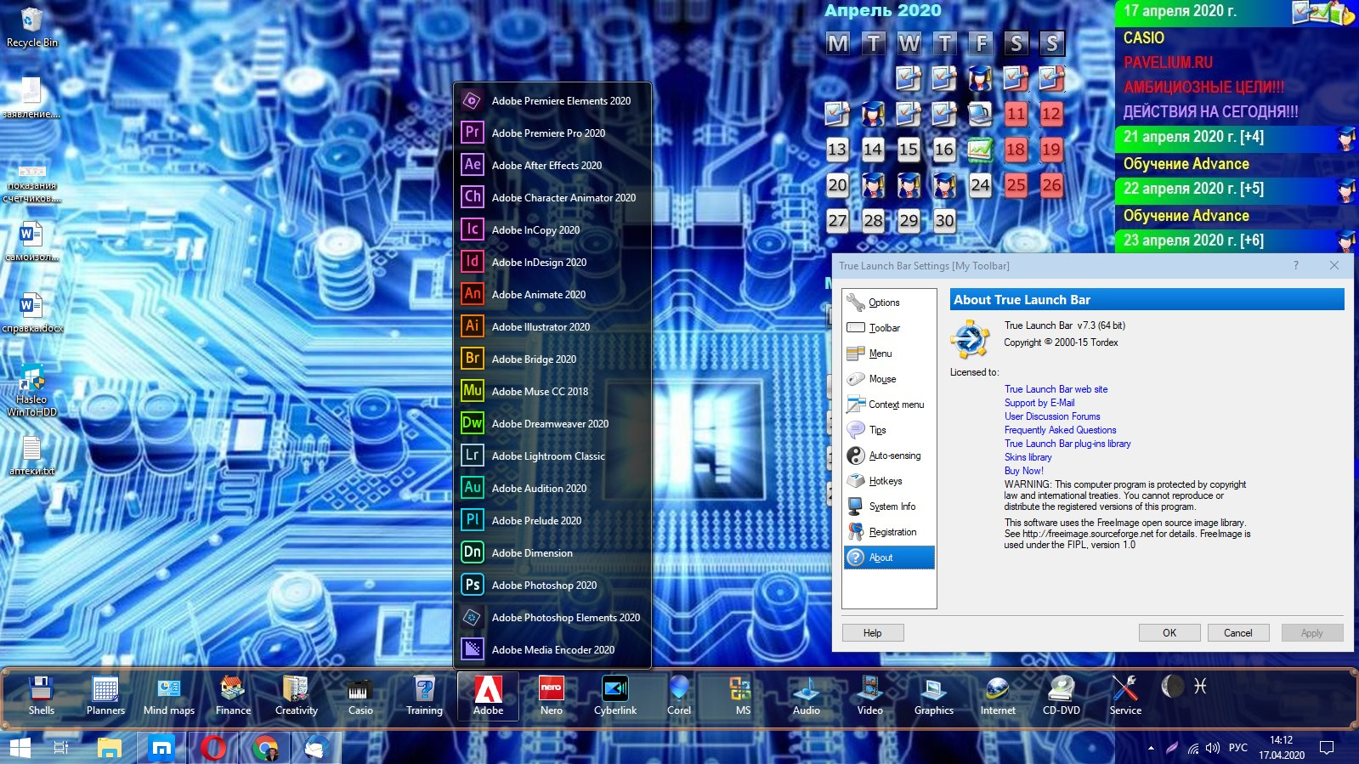Screen dimensions: 1359x764
Task: Open Recycle Bin desktop icon
Action: (32, 27)
